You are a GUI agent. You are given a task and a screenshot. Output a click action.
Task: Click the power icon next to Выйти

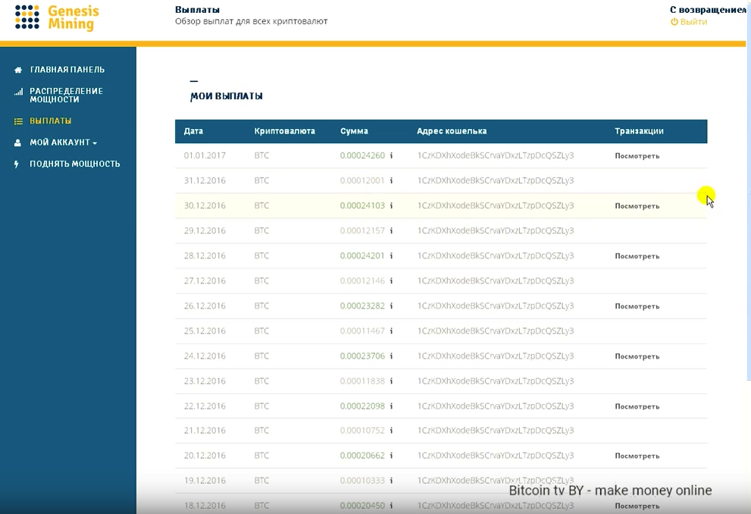click(674, 22)
